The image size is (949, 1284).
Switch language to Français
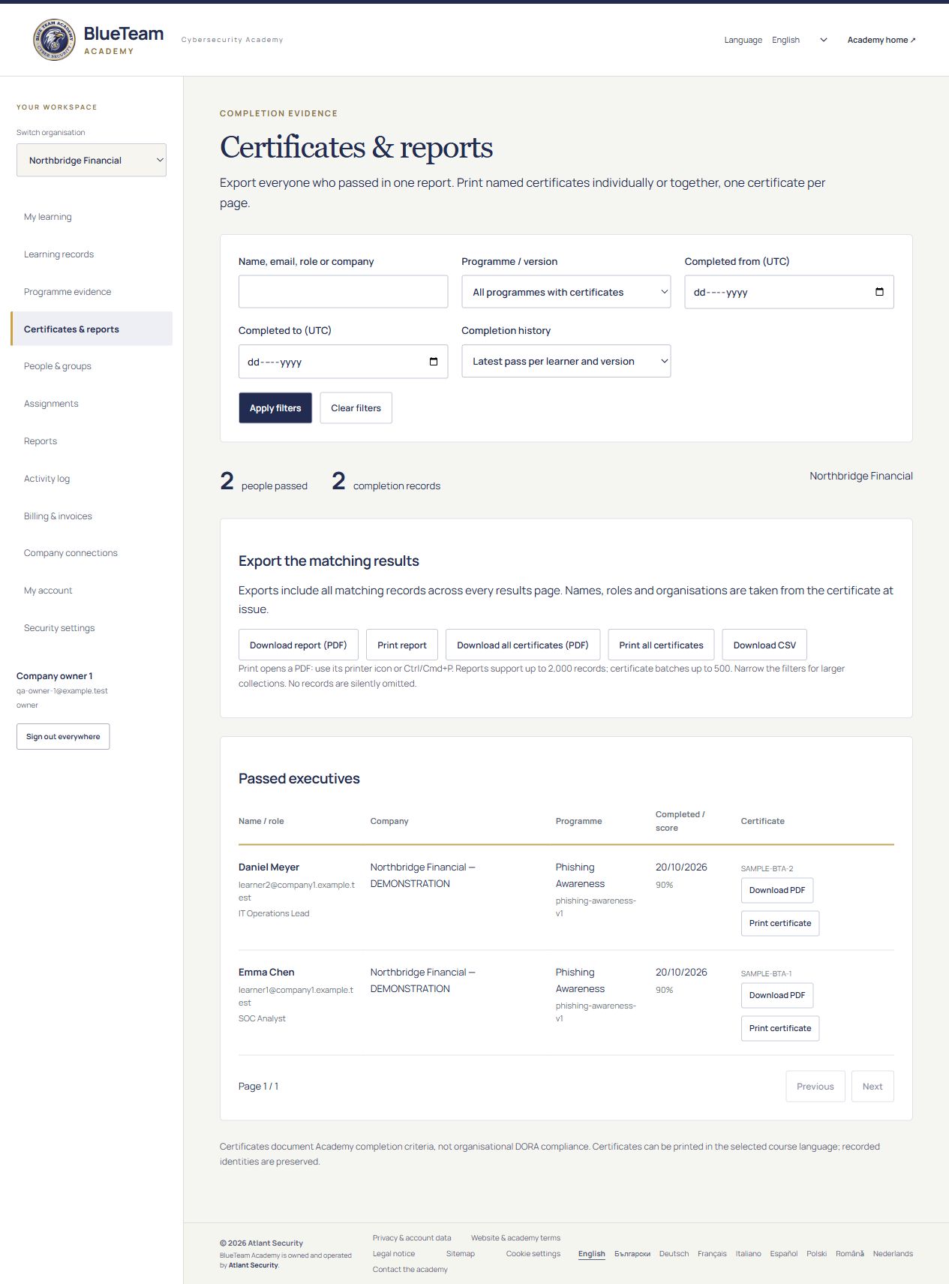coord(712,1253)
